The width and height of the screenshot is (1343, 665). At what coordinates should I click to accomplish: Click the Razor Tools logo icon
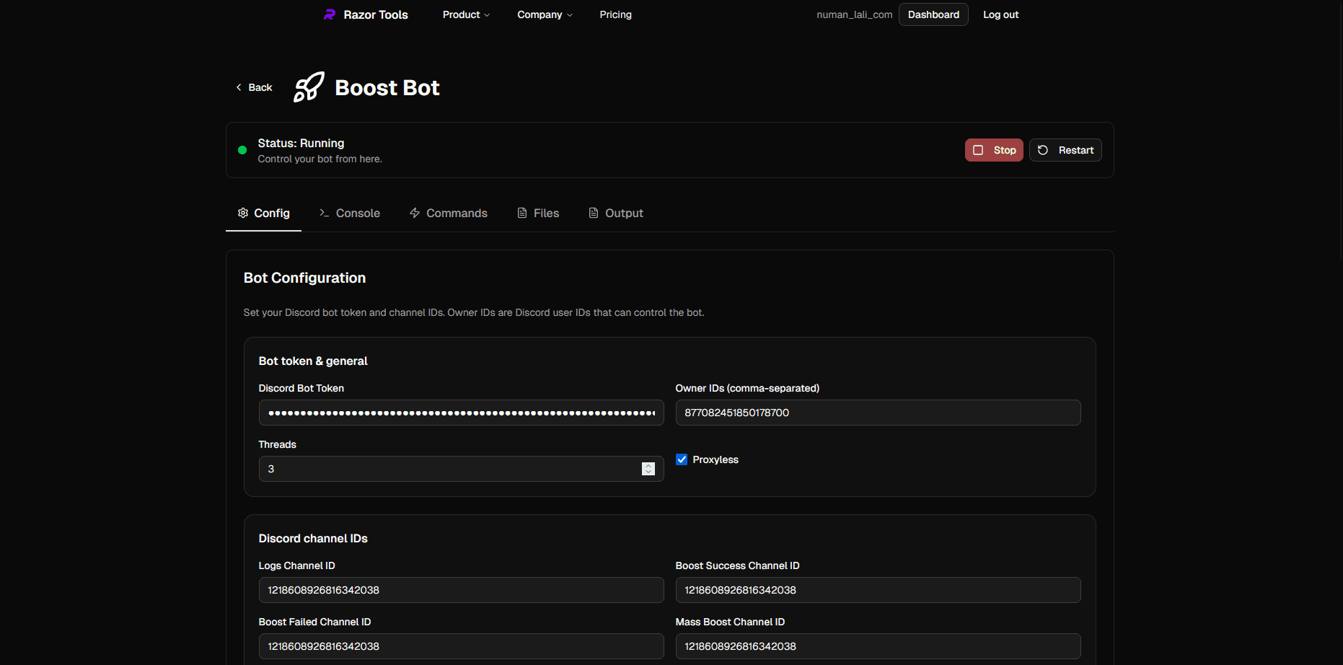[329, 14]
